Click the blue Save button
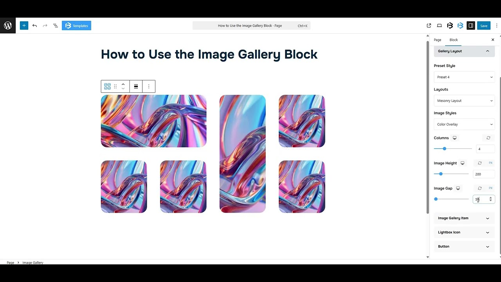 pos(484,25)
